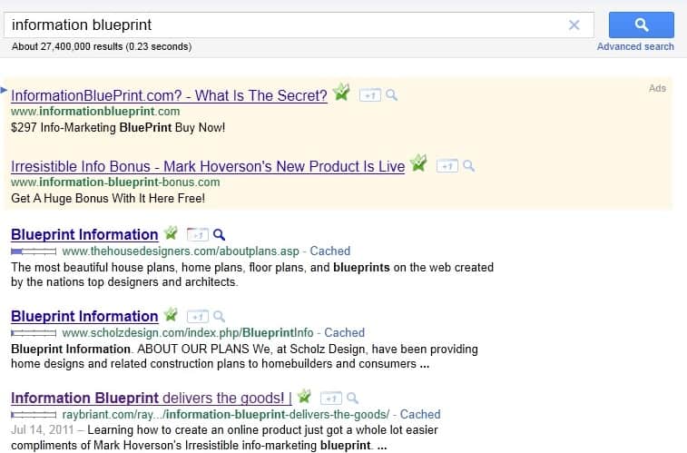
Task: Click the www.scholzdesign.com/index.php/BlueprintInfo URL text
Action: tap(188, 332)
